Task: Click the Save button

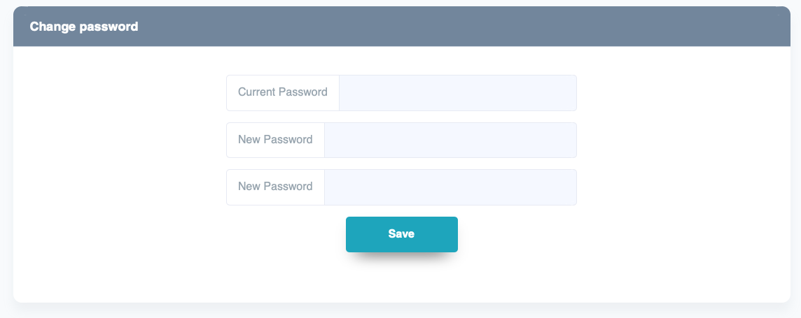Action: 401,234
